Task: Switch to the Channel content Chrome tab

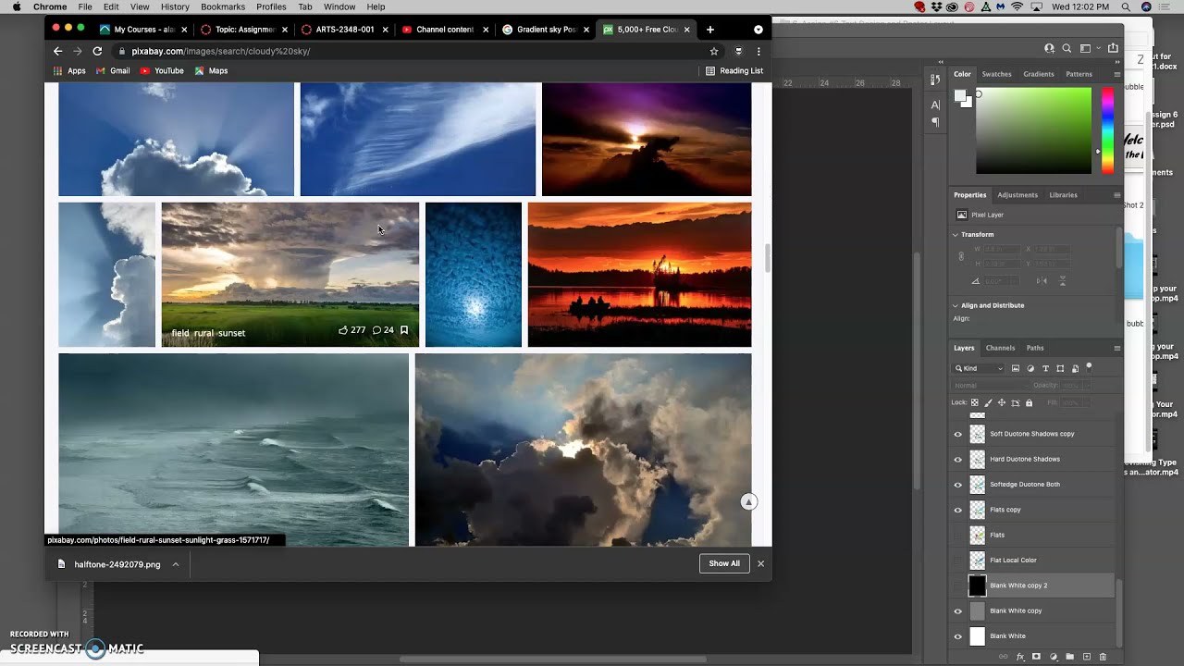Action: coord(445,30)
